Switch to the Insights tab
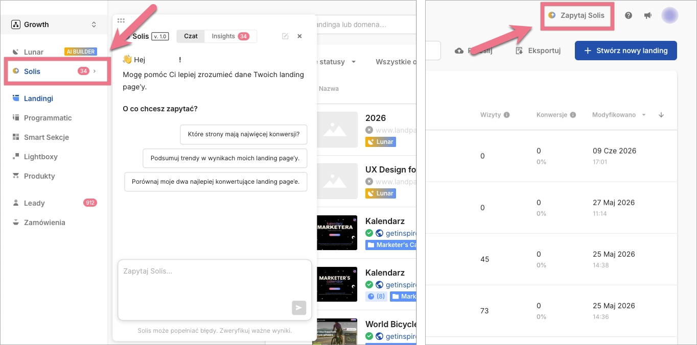The width and height of the screenshot is (697, 345). pyautogui.click(x=230, y=36)
